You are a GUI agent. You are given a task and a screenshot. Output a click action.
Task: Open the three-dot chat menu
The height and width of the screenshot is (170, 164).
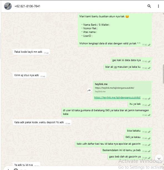point(158,6)
